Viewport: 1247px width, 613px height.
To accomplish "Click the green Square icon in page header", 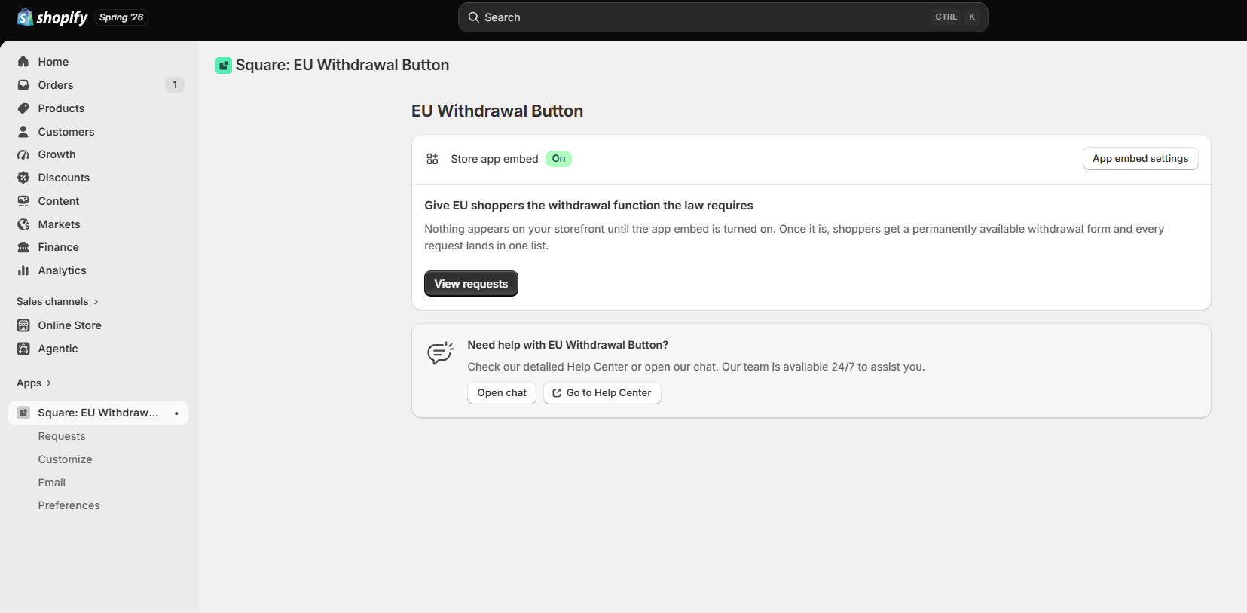I will coord(224,66).
